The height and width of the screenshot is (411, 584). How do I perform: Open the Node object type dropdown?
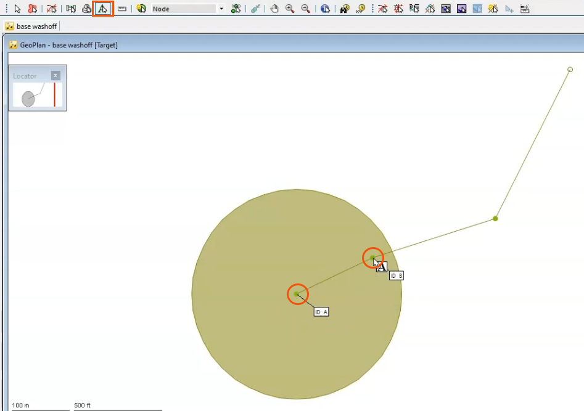tap(221, 9)
